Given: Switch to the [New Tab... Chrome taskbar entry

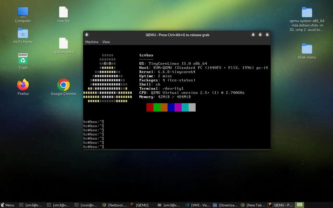Looking at the screenshot, I should click(253, 205).
